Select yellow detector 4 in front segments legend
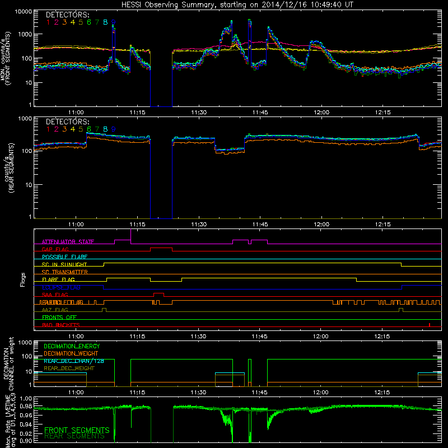This screenshot has height=448, width=448. 73,22
